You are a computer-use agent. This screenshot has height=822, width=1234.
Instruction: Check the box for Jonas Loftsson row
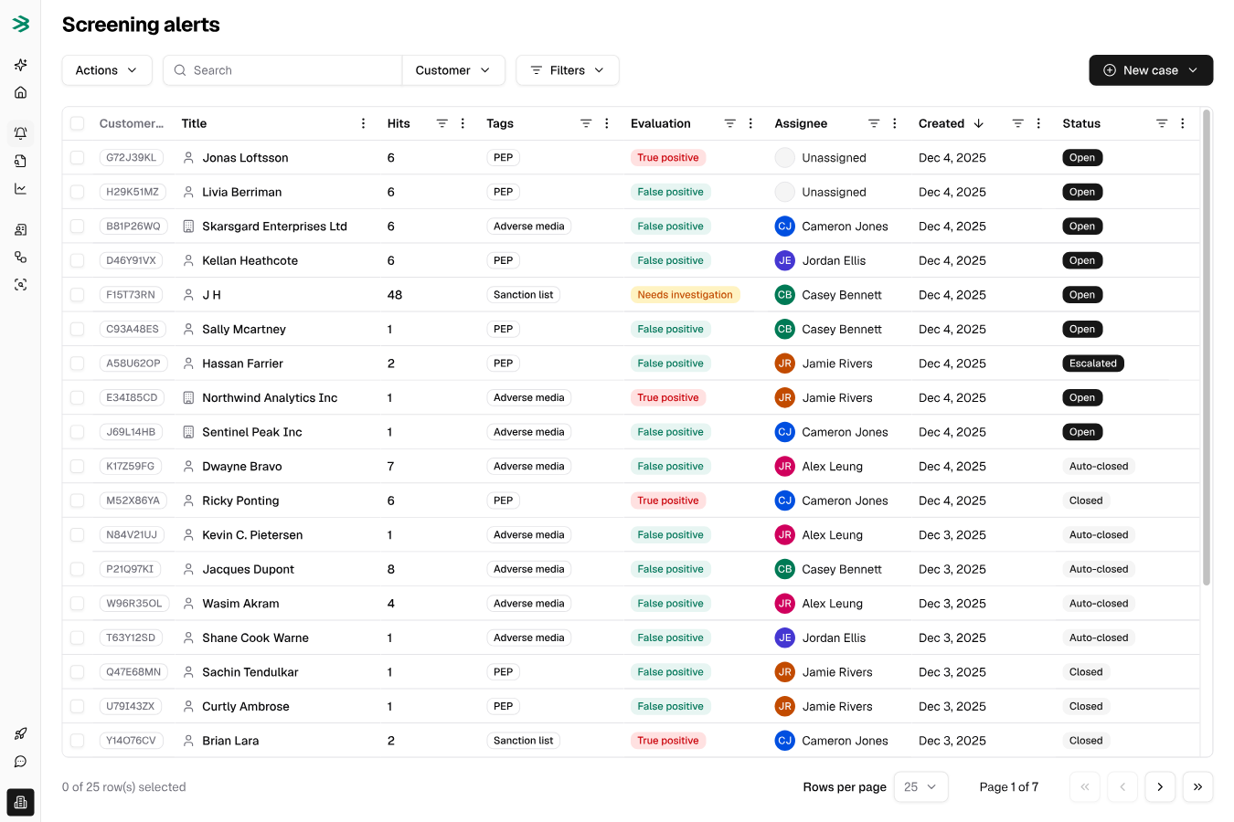click(x=78, y=158)
